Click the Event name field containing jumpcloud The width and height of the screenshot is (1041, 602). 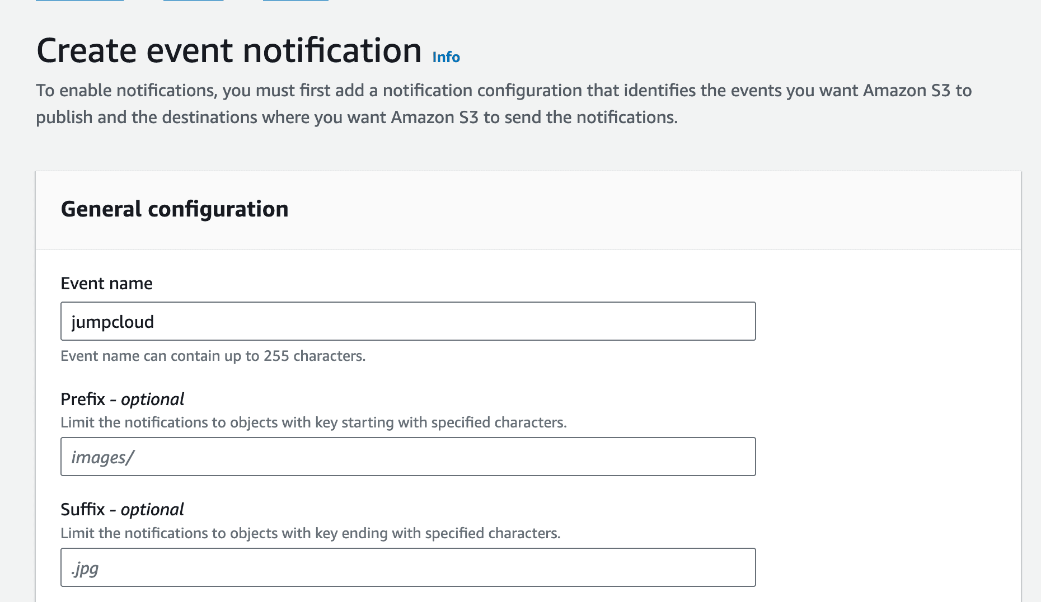click(408, 321)
